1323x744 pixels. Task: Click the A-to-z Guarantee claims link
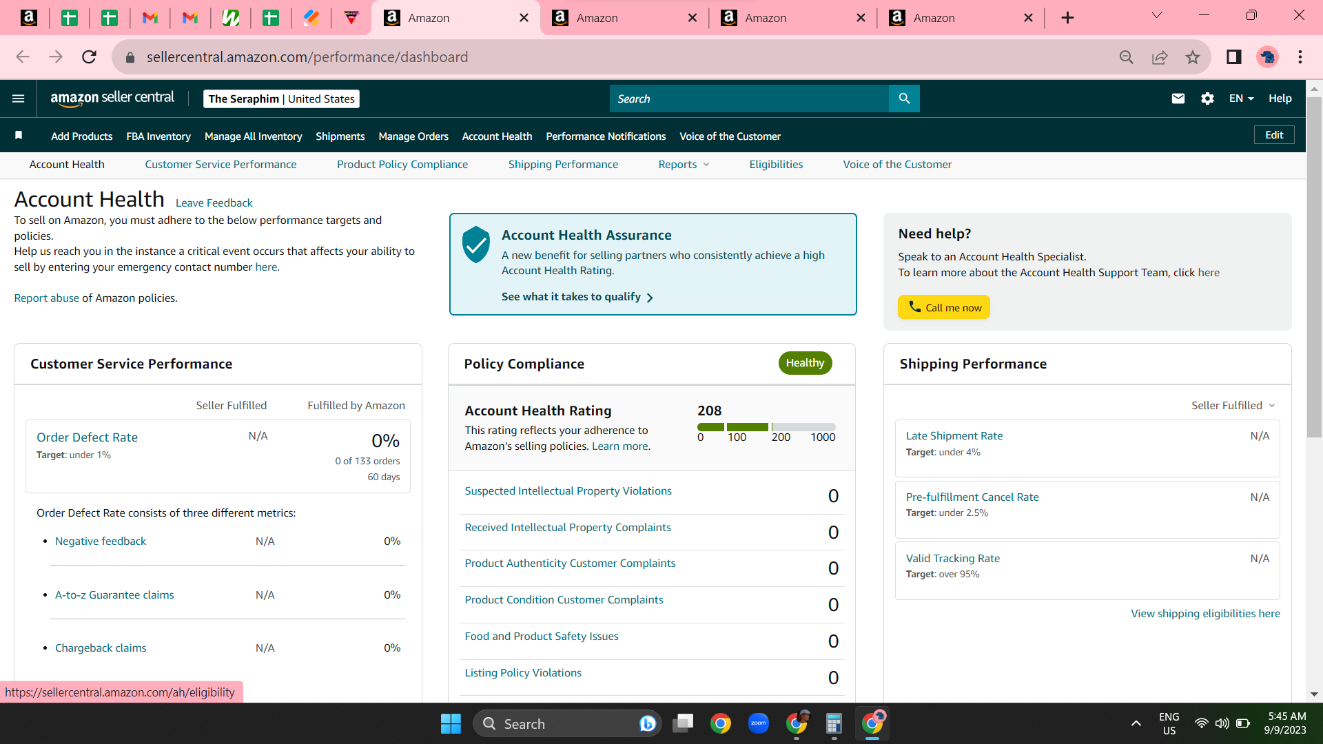click(x=114, y=595)
